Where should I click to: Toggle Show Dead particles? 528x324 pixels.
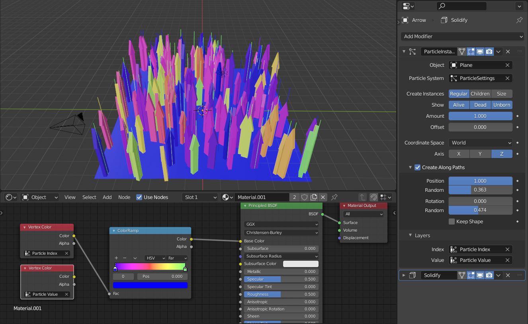click(480, 105)
